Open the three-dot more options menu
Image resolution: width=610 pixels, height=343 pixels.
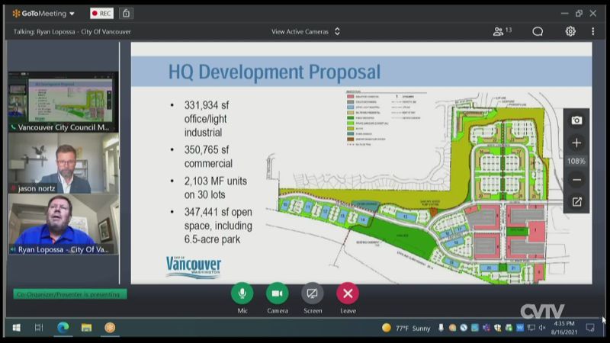(x=592, y=31)
